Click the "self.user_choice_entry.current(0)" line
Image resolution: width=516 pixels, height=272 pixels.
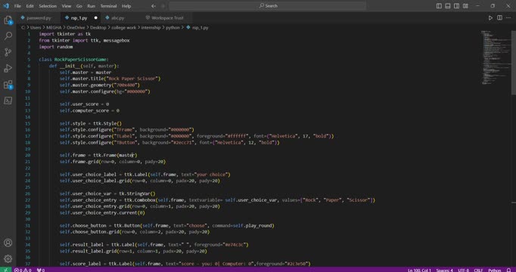(x=102, y=212)
